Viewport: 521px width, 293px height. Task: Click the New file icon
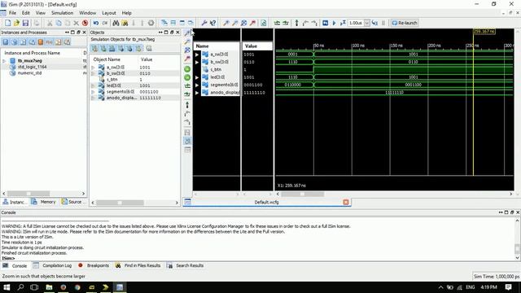pyautogui.click(x=7, y=23)
